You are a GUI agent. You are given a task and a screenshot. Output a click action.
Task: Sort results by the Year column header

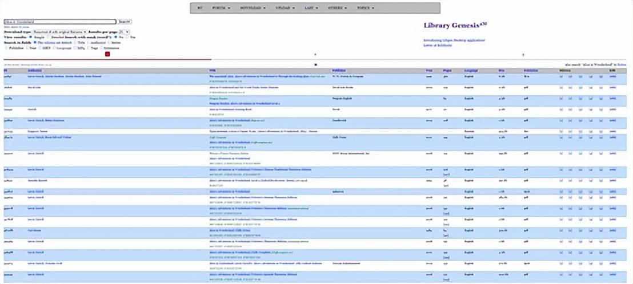coord(428,71)
